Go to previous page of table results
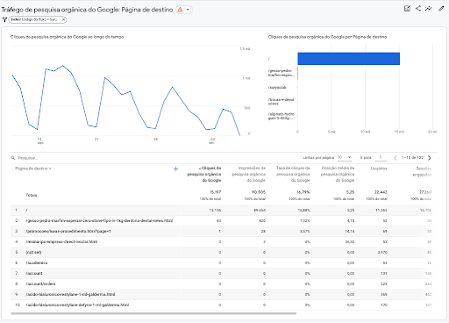This screenshot has height=323, width=449. (396, 158)
